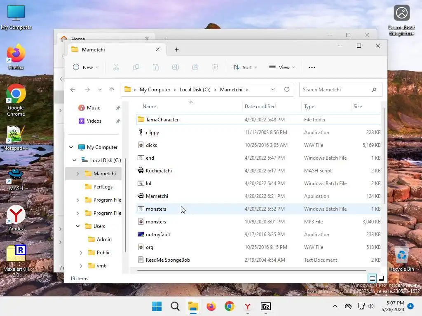Select the TamaCharacter folder row
The height and width of the screenshot is (316, 422).
pyautogui.click(x=258, y=120)
